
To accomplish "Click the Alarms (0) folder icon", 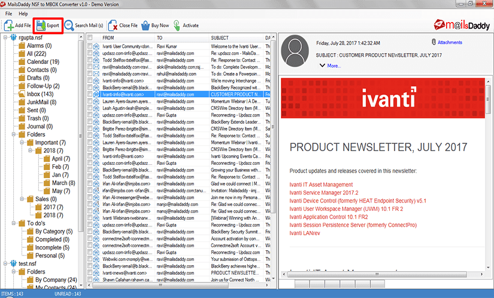I will tap(22, 45).
